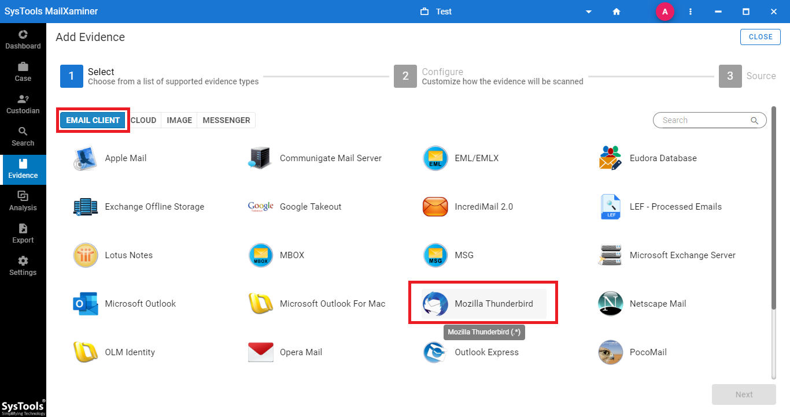Click step 1 Select in wizard
The width and height of the screenshot is (790, 417).
tap(160, 76)
